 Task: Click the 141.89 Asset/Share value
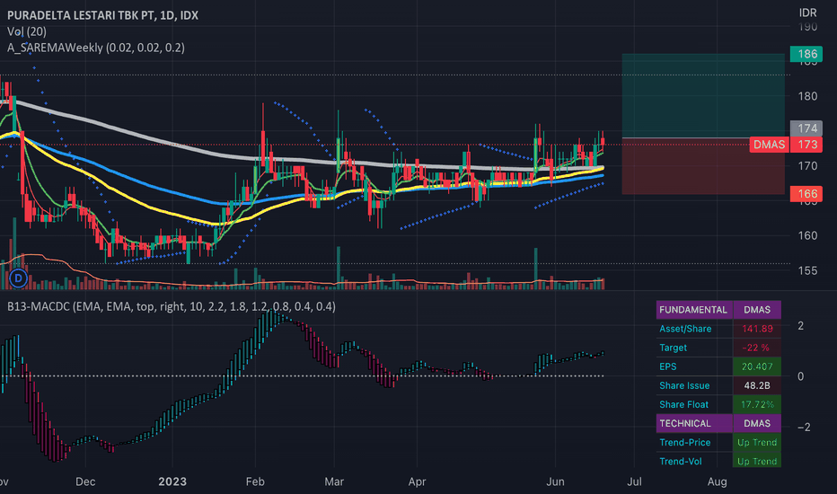click(x=757, y=329)
